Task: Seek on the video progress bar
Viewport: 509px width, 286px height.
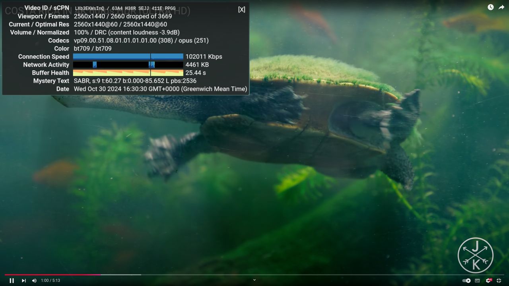Action: pos(254,274)
